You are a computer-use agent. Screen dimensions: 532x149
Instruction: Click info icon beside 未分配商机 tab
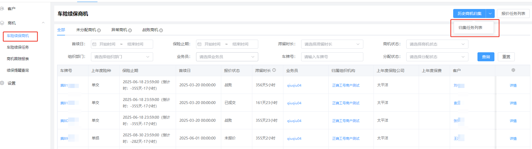(x=99, y=30)
